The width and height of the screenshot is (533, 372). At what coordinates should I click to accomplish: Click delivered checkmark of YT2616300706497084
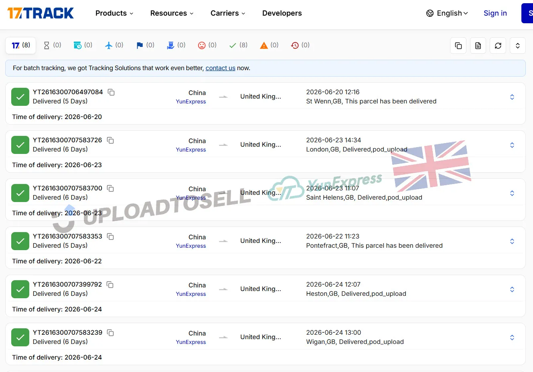[x=20, y=97]
